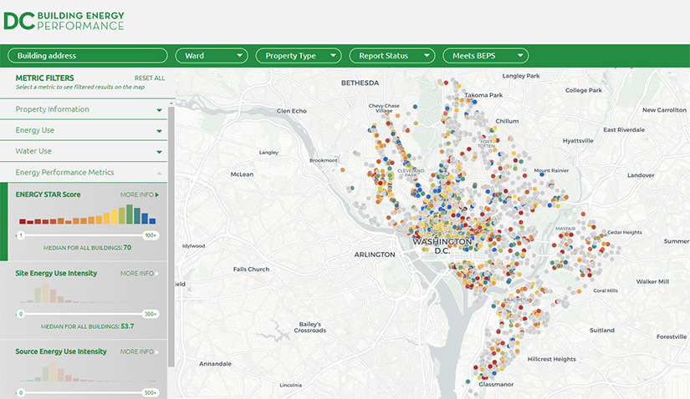Click the ENERGY STAR Score minimum slider handle
This screenshot has width=690, height=399.
(x=20, y=235)
